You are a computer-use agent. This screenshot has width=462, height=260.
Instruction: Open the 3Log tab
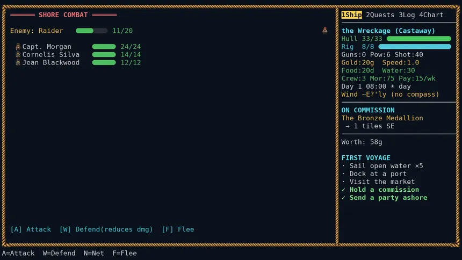407,15
